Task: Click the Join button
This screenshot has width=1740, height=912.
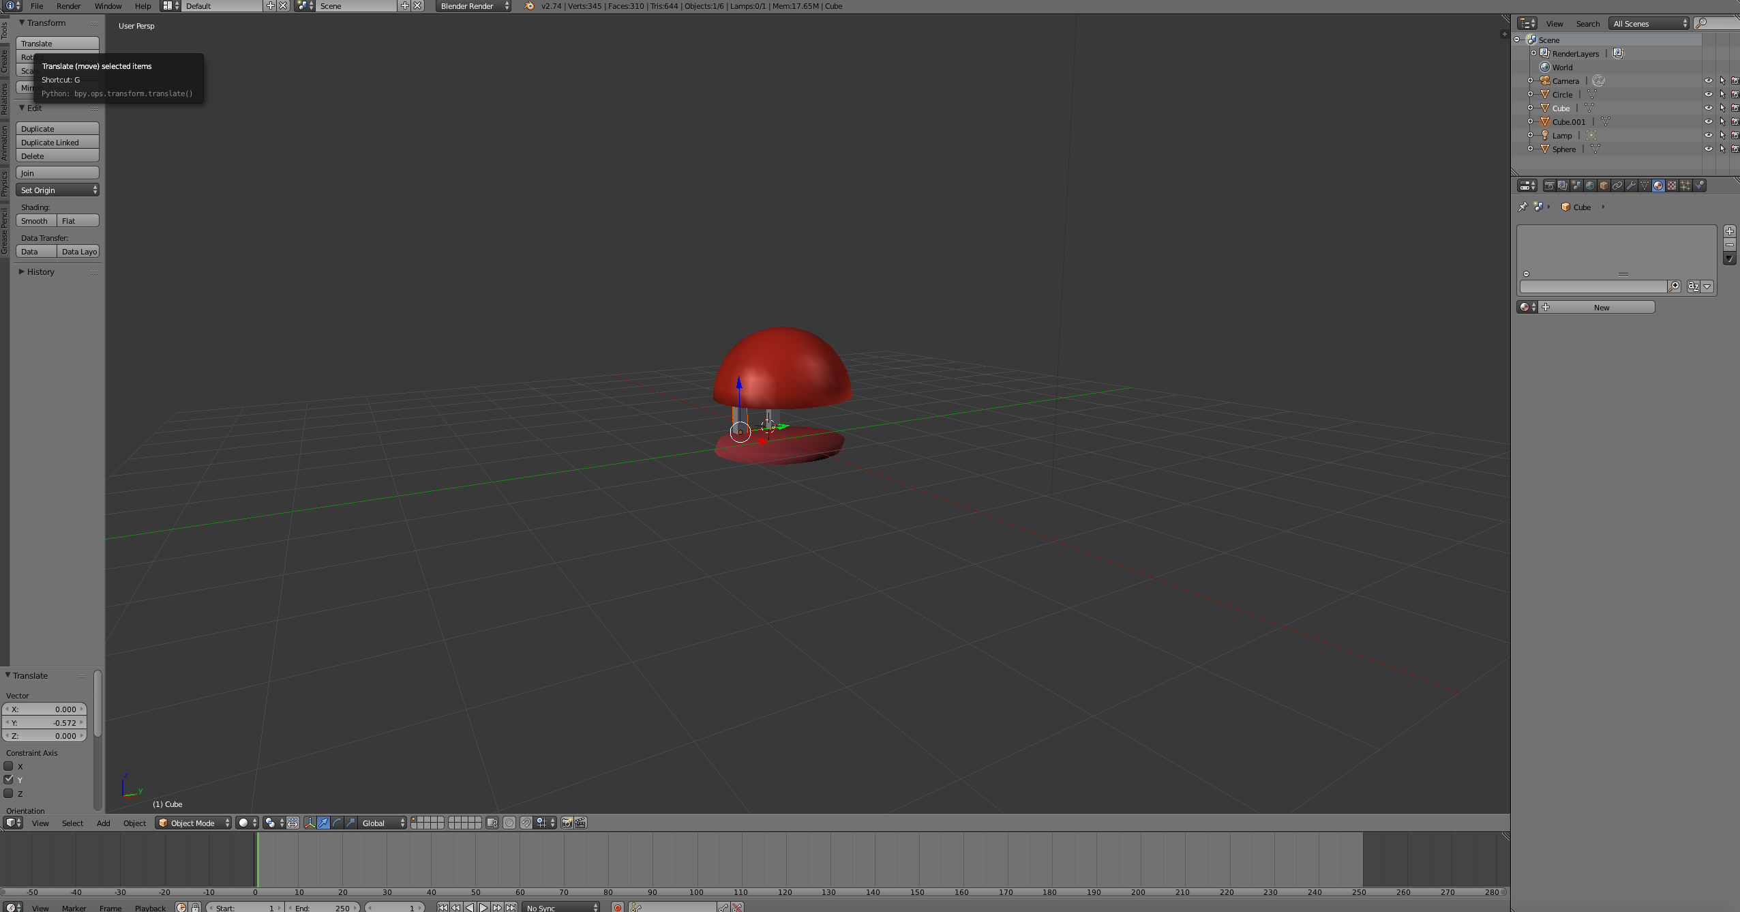Action: (x=57, y=173)
